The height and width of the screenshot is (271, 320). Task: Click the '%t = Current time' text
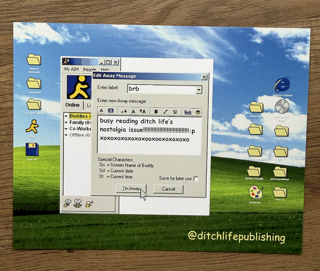coord(116,177)
